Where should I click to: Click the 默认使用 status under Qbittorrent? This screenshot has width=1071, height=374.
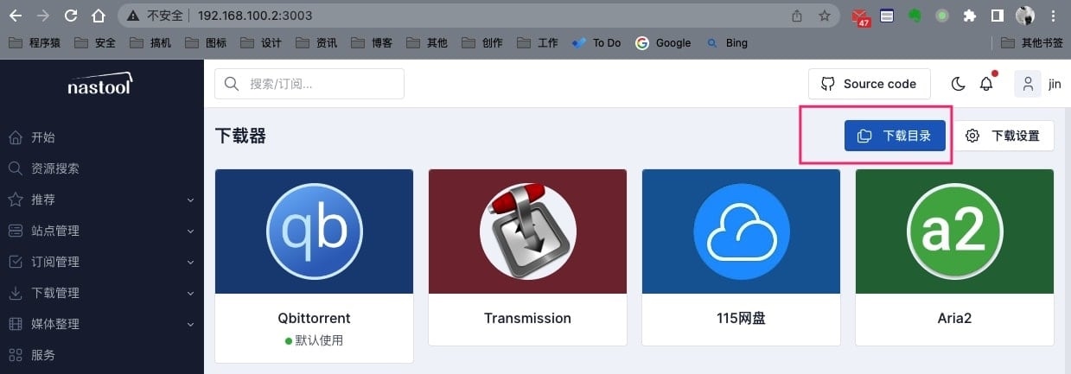click(315, 340)
